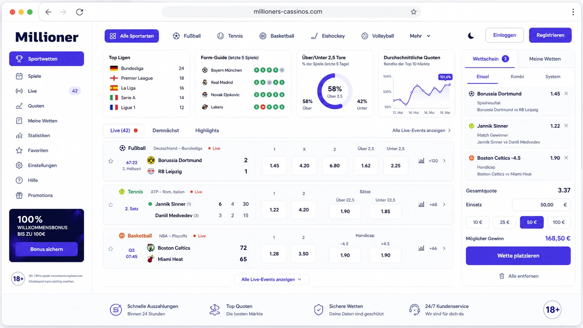
Task: Open stats icon for Celtics vs Heat
Action: [x=421, y=248]
